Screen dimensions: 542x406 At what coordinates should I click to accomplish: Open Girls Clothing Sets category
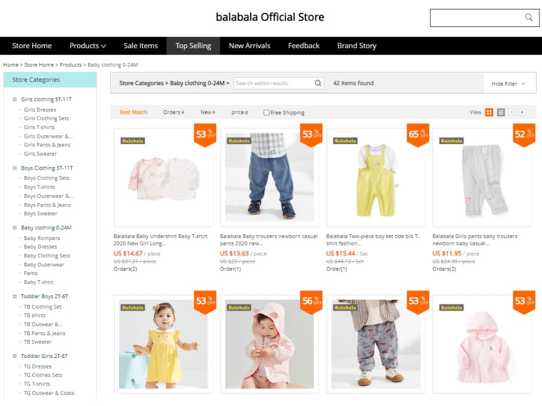coord(47,118)
